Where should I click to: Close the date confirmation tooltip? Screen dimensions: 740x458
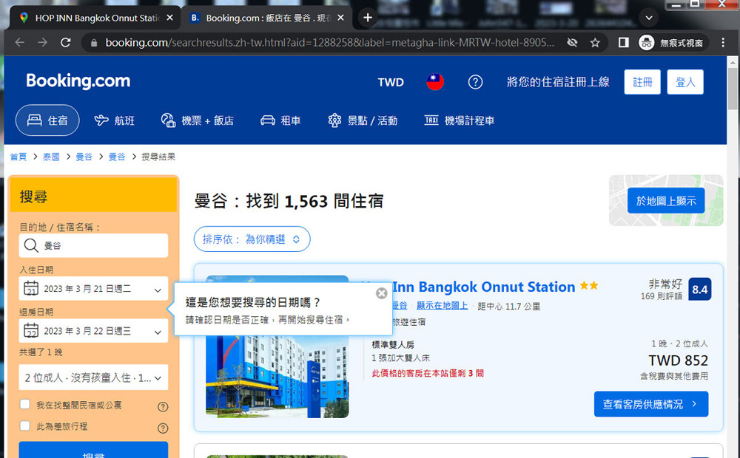(x=381, y=293)
